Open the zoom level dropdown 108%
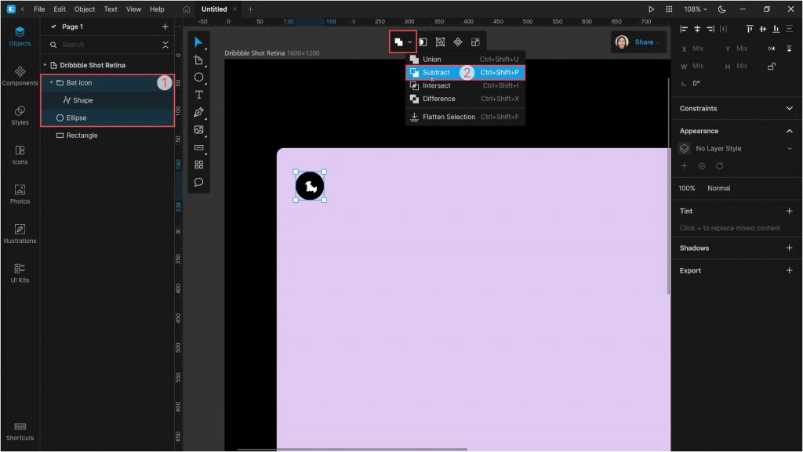 (x=695, y=9)
